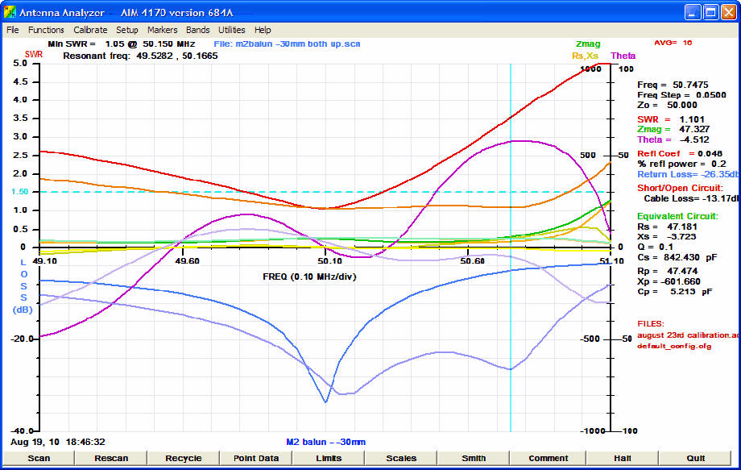Click the FREQ (0.10 MHz/div) axis label
Image resolution: width=741 pixels, height=470 pixels.
click(309, 277)
